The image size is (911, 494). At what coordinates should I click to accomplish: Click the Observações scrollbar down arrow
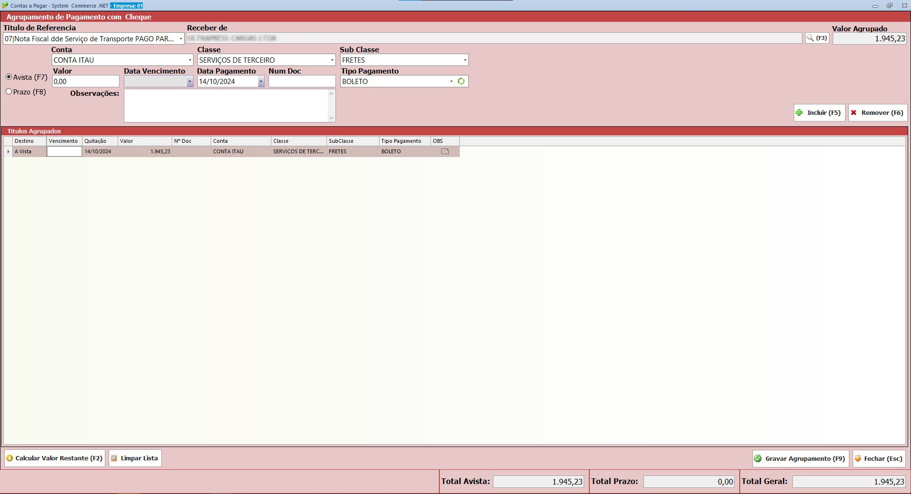point(331,118)
